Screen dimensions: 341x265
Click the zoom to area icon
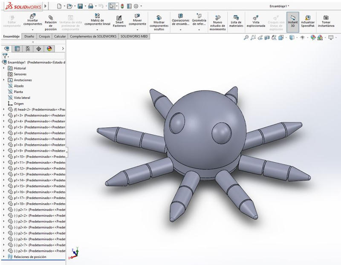[x=253, y=37]
